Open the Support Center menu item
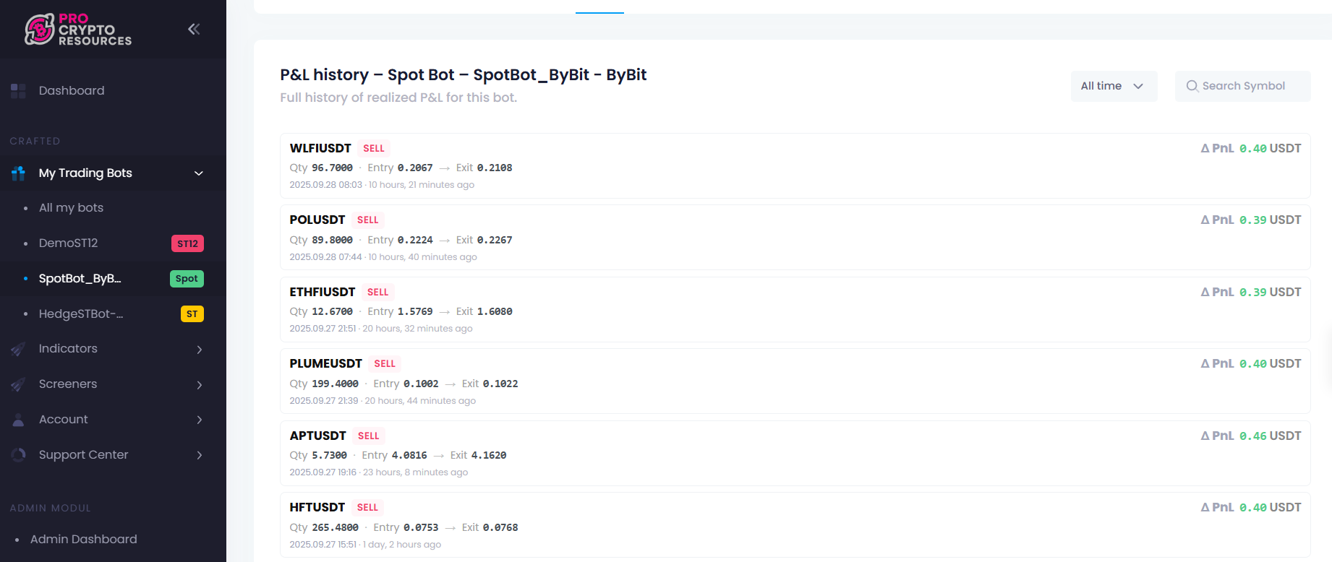The height and width of the screenshot is (562, 1332). [84, 455]
